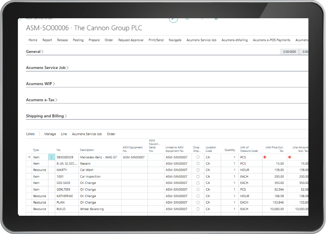This screenshot has height=234, width=326.
Task: Enable Drop Ship for the Car Wash line
Action: coord(198,170)
